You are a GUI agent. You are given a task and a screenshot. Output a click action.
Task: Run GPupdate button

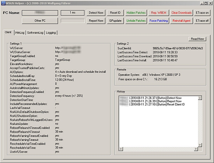pos(115,21)
